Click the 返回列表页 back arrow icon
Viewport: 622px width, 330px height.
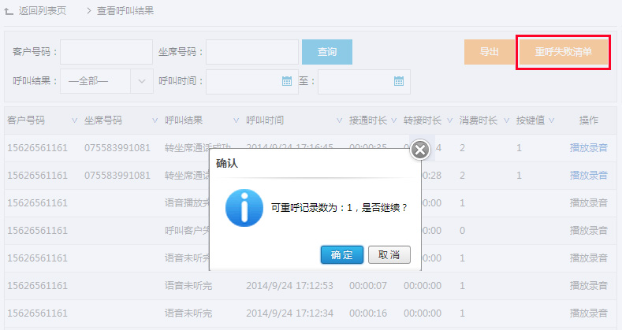(x=9, y=11)
